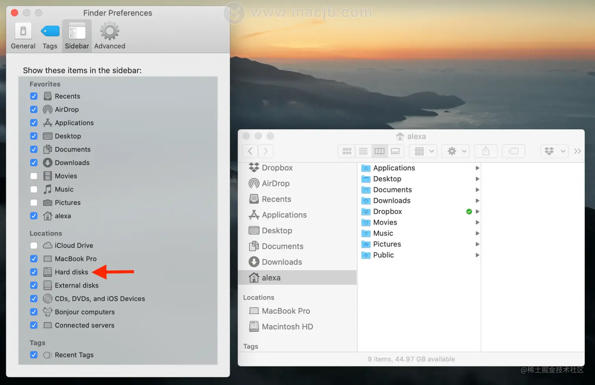Open Dropbox in Finder sidebar
595x385 pixels.
click(x=298, y=168)
